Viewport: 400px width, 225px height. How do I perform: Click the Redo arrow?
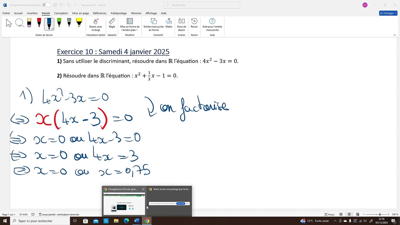click(69, 5)
